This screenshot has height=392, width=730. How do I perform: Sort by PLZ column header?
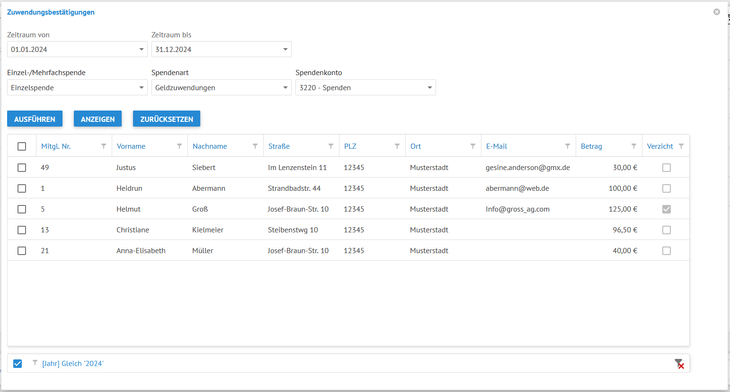click(350, 146)
